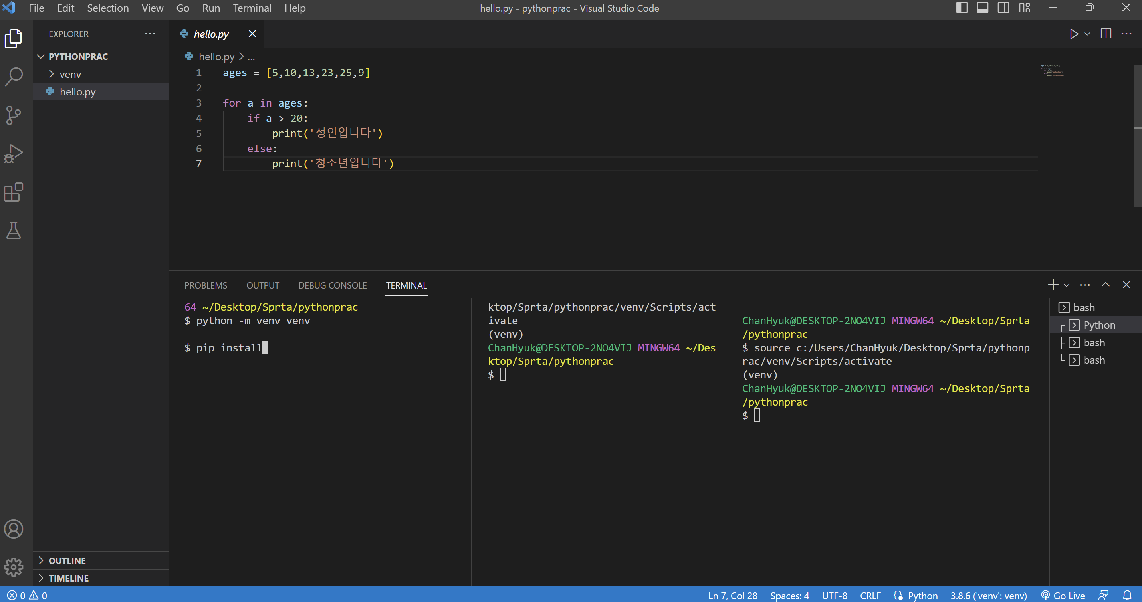Open hello.py in the Explorer tree
Screen dimensions: 1142x602
[101, 92]
